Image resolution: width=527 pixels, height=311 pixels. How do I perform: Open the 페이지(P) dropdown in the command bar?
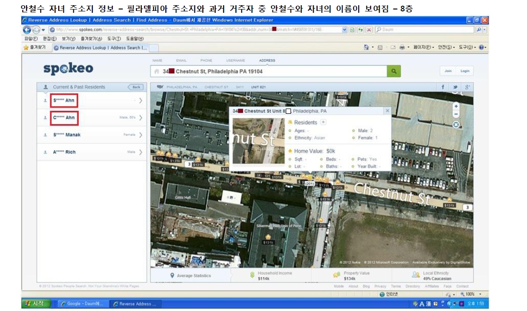(424, 47)
